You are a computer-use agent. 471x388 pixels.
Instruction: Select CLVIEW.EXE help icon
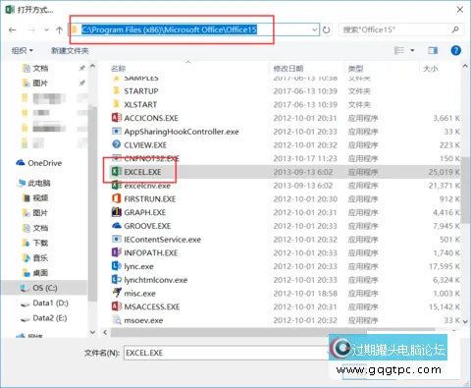click(x=117, y=144)
